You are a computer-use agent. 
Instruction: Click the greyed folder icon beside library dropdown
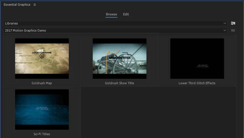point(233,30)
